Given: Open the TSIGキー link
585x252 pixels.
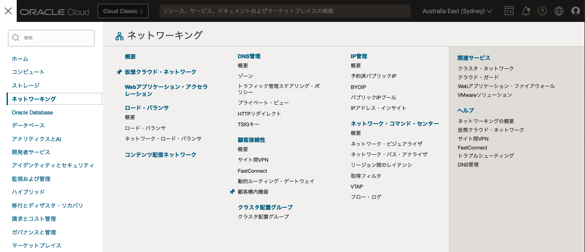Looking at the screenshot, I should pos(249,124).
